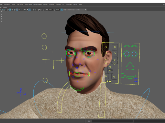Open the Help menu
165x123 pixels.
pos(80,4)
